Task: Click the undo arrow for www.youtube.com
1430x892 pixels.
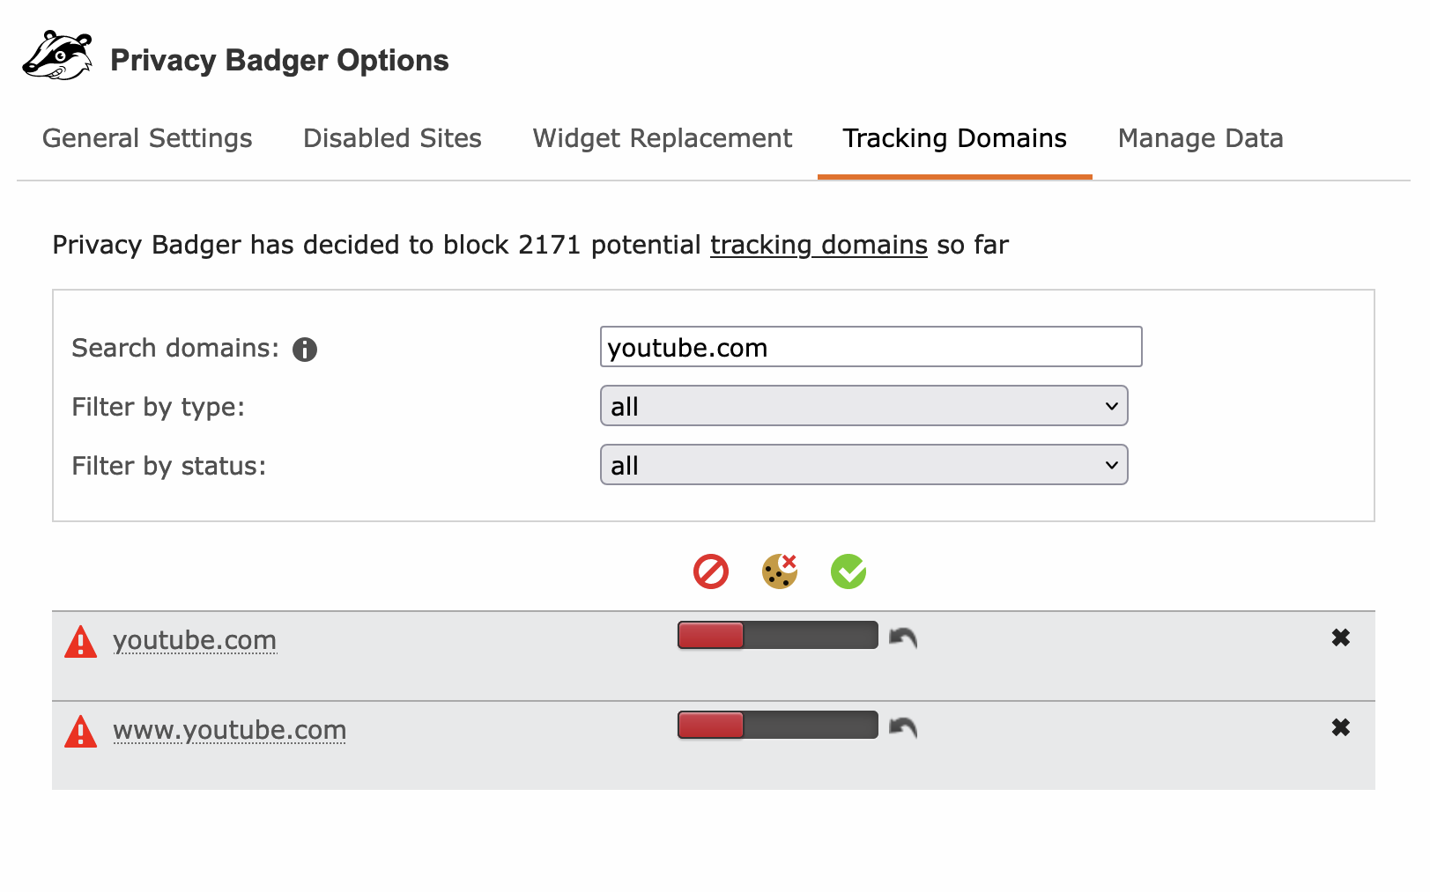Action: [x=901, y=727]
